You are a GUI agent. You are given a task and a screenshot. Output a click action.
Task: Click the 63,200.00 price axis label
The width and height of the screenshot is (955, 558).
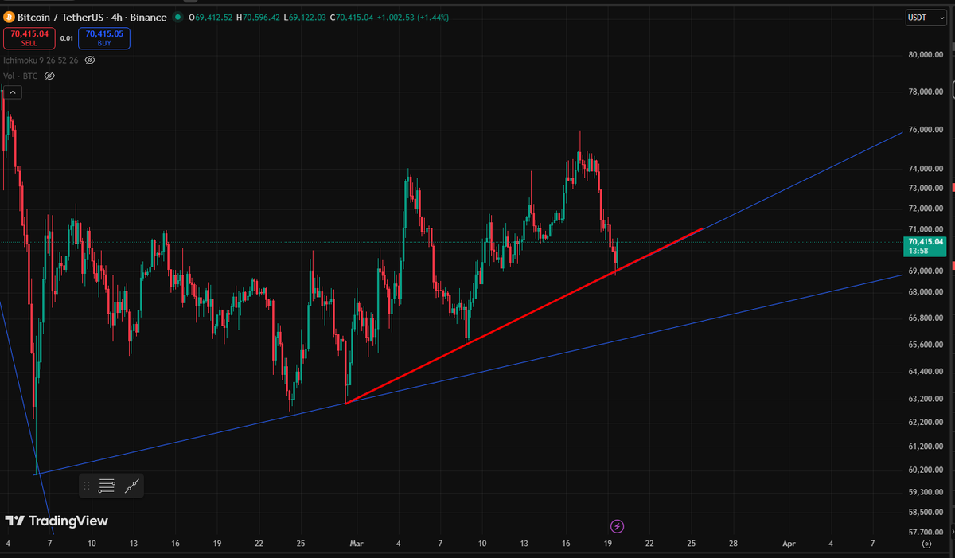925,399
